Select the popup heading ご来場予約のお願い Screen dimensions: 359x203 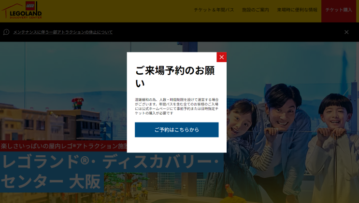(x=175, y=77)
